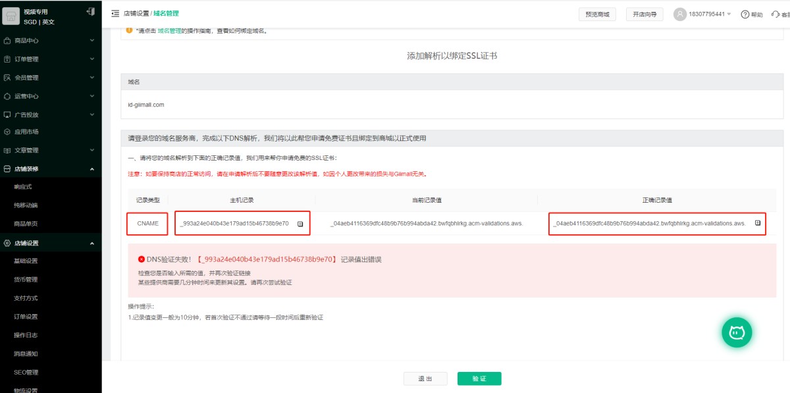Click the logout icon beside store name
This screenshot has width=790, height=393.
coord(90,12)
